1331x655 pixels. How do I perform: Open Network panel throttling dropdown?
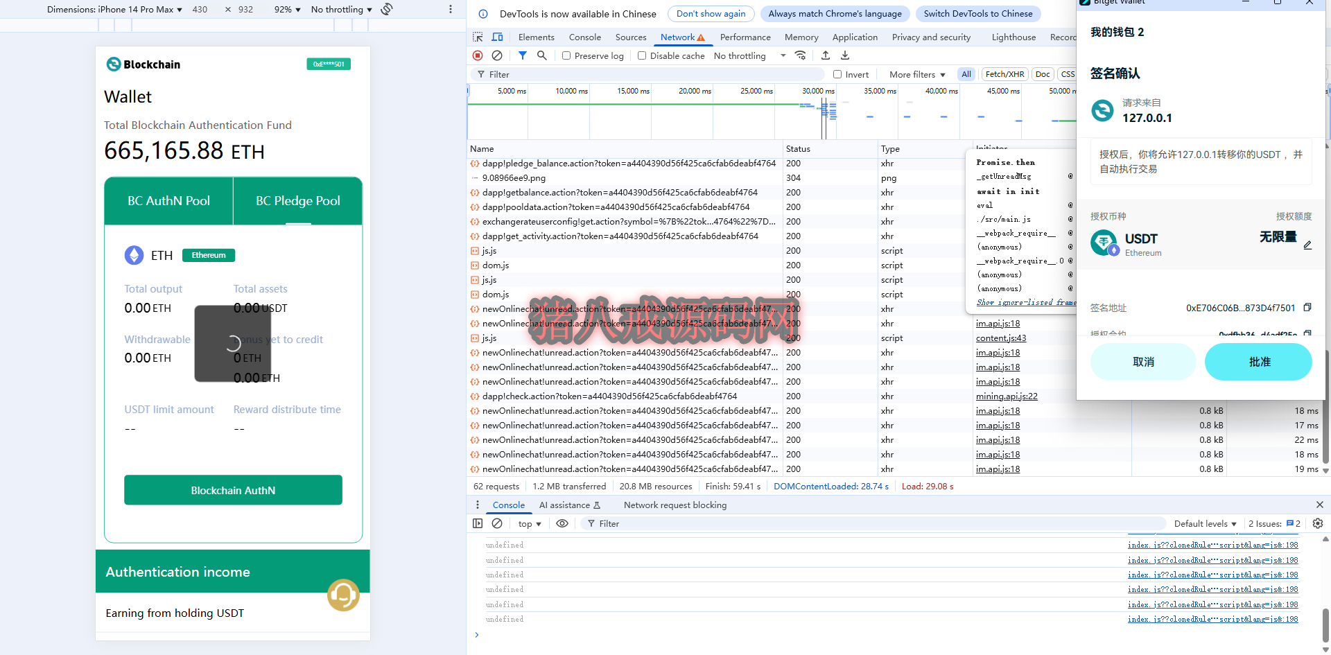tap(749, 55)
